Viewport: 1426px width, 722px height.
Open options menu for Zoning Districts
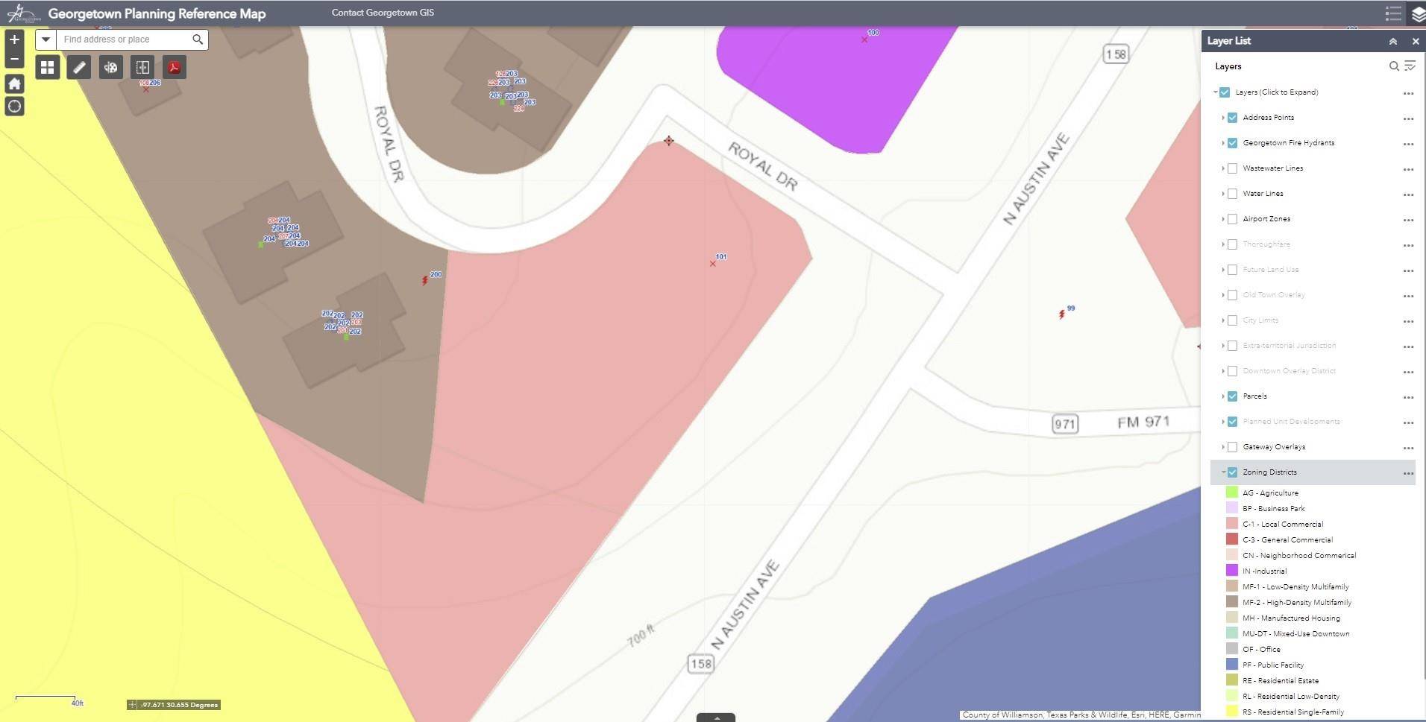tap(1408, 473)
